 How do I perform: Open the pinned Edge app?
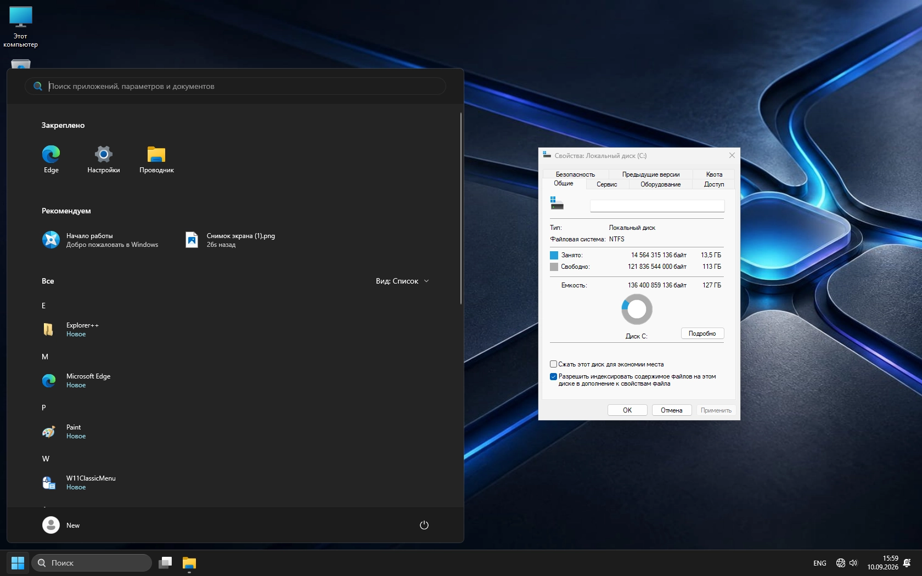coord(51,159)
